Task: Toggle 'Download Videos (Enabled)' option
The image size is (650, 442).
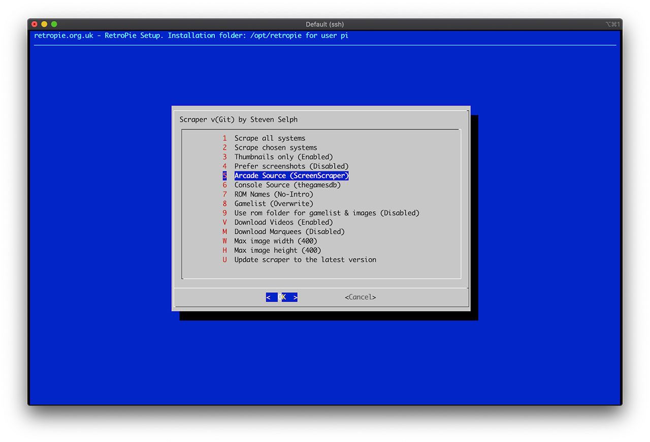Action: [283, 222]
